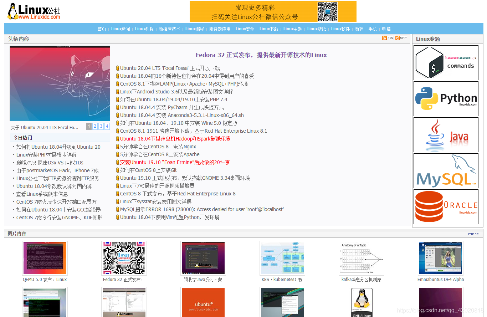Open the Emmabuntus DE4 Alpha thumbnail

pyautogui.click(x=440, y=258)
